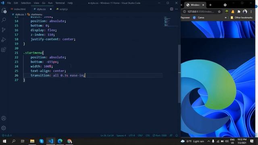The width and height of the screenshot is (258, 145).
Task: View site information icon in address bar
Action: [185, 12]
